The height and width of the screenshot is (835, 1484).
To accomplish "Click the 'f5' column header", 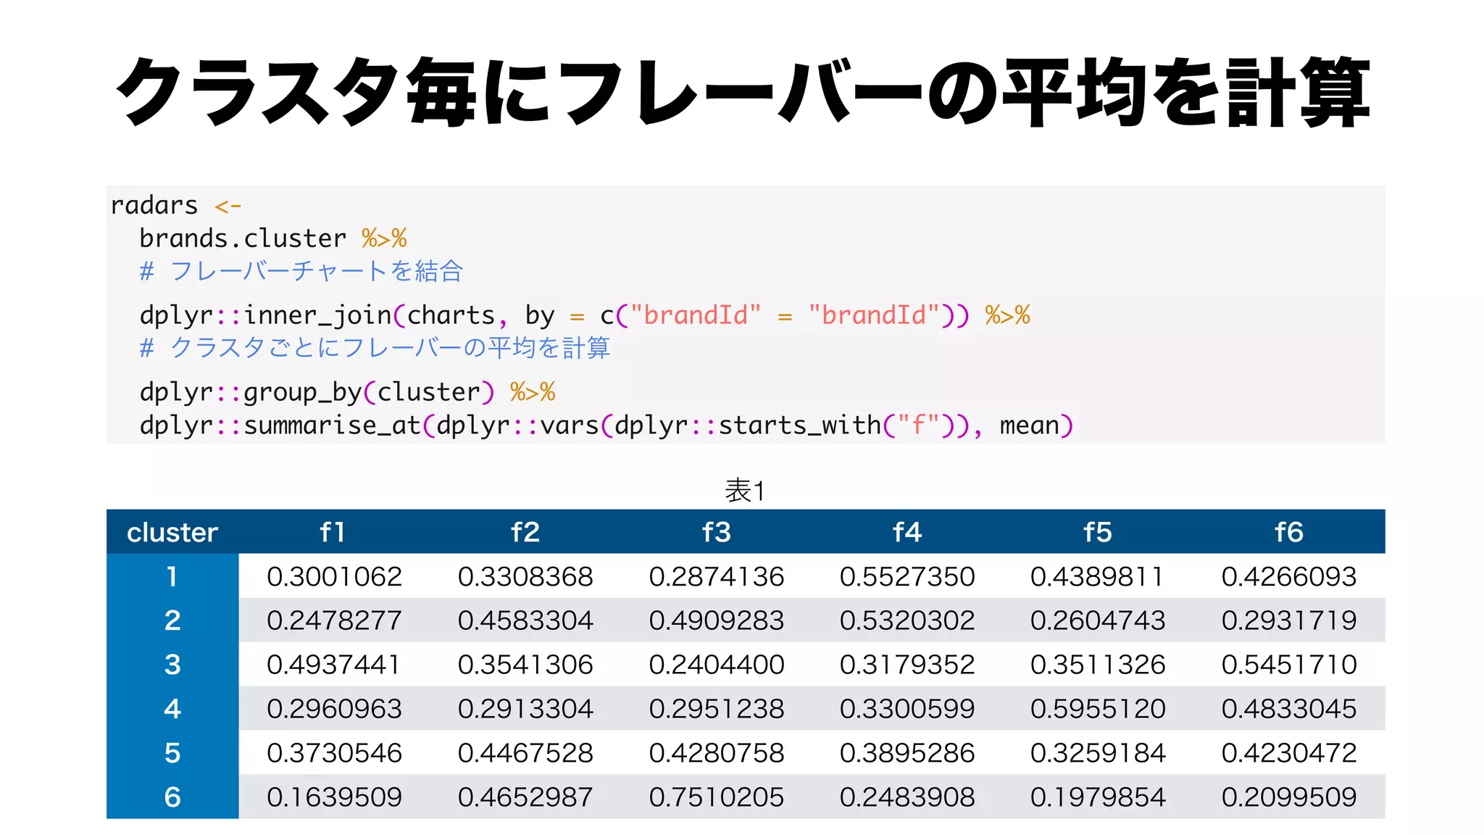I will (1098, 532).
